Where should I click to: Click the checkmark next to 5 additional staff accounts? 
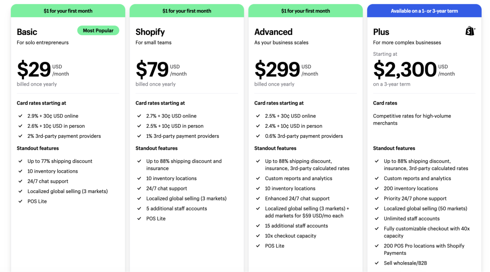coord(139,208)
